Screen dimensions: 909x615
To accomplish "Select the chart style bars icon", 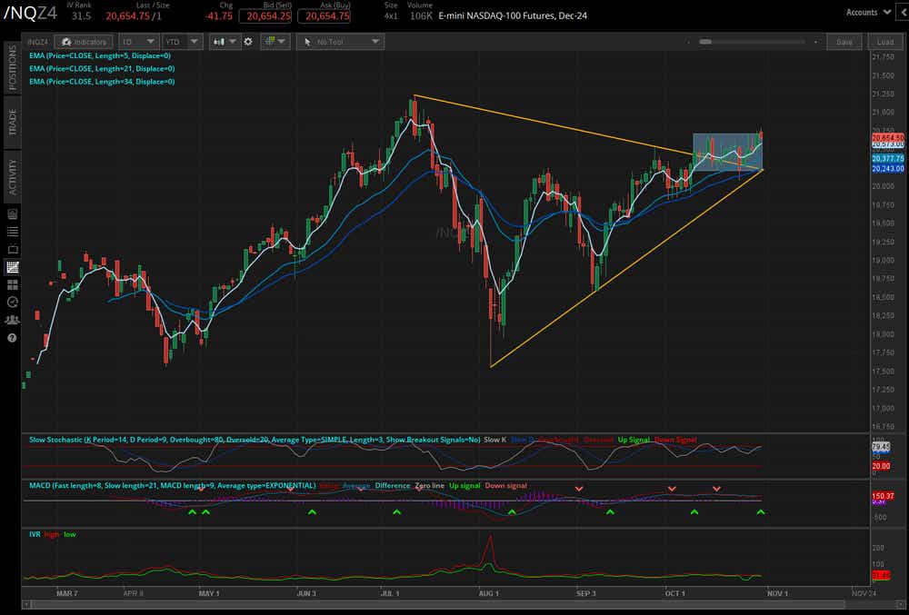I will (217, 41).
